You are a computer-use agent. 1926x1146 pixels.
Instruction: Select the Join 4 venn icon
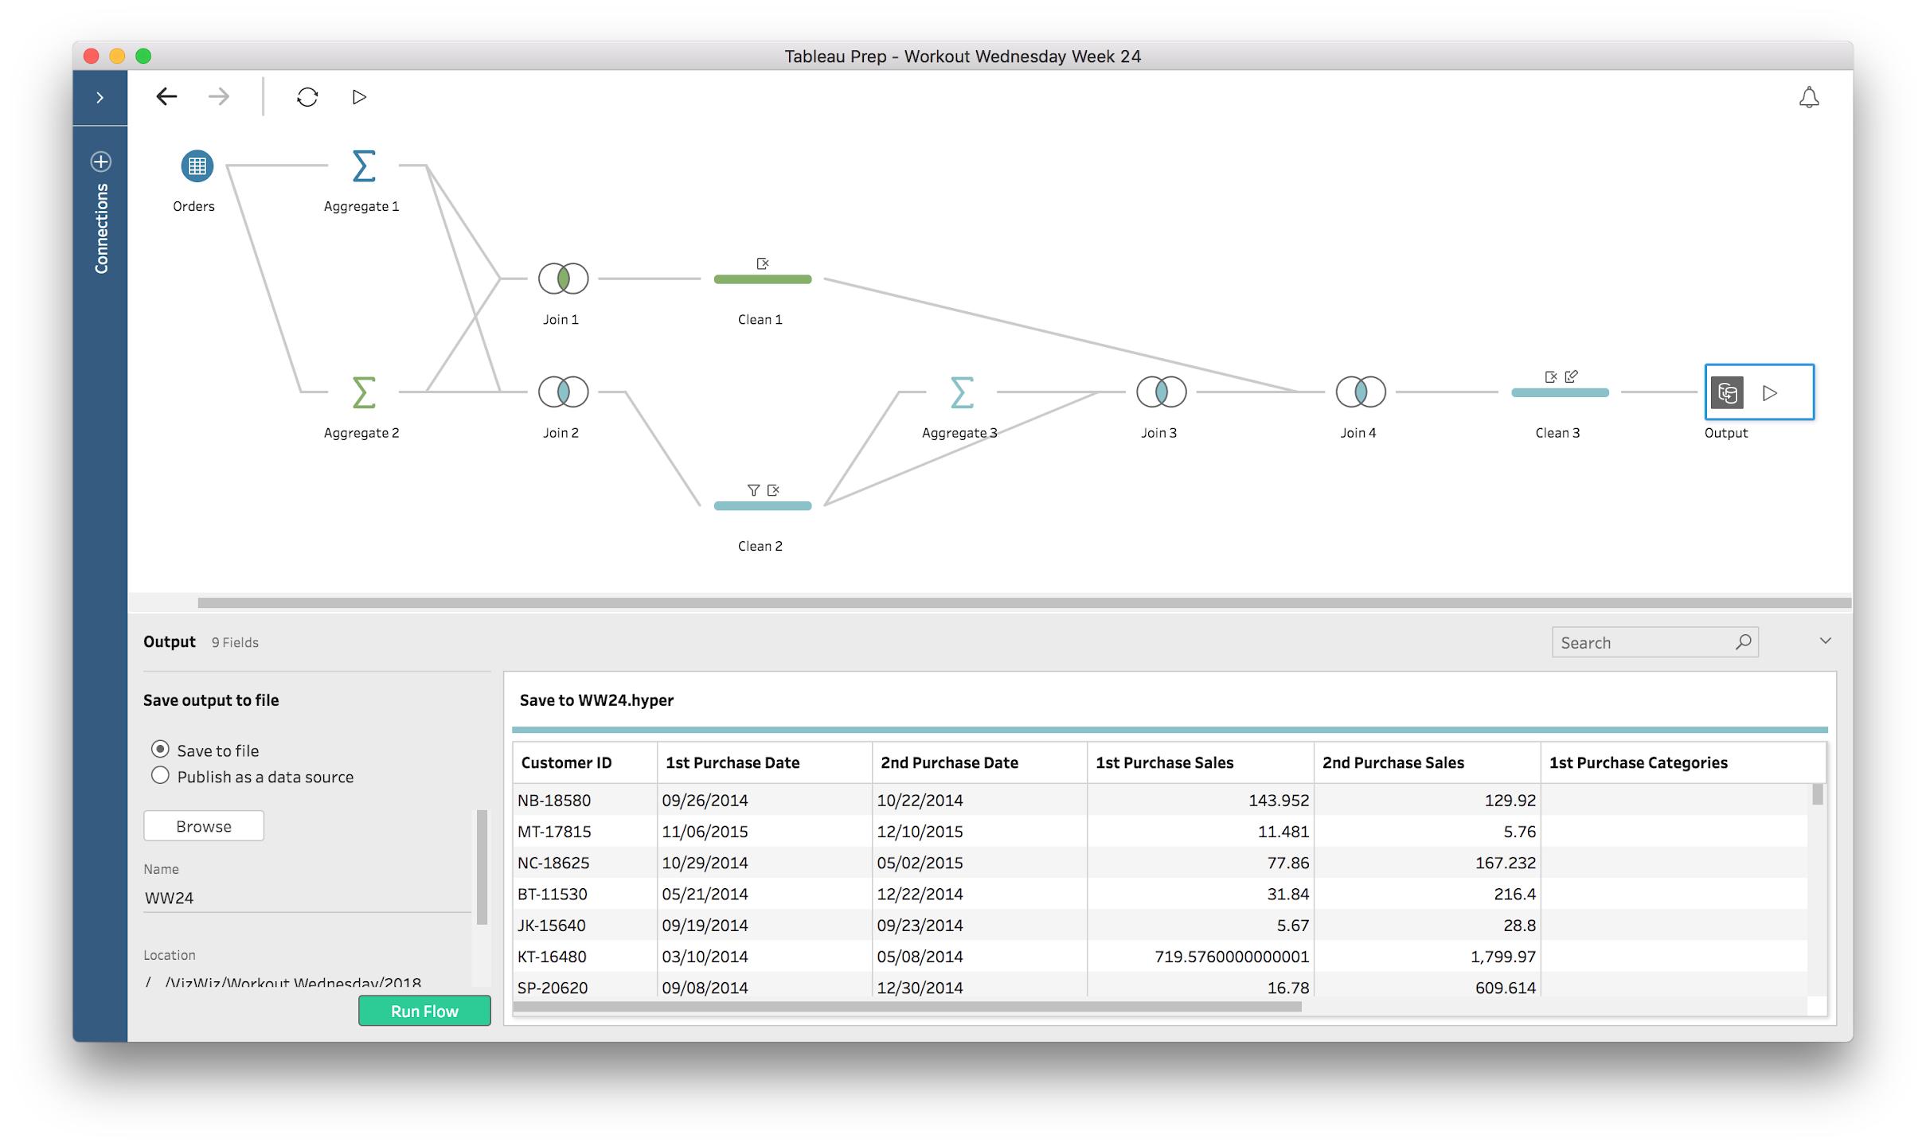pos(1360,392)
